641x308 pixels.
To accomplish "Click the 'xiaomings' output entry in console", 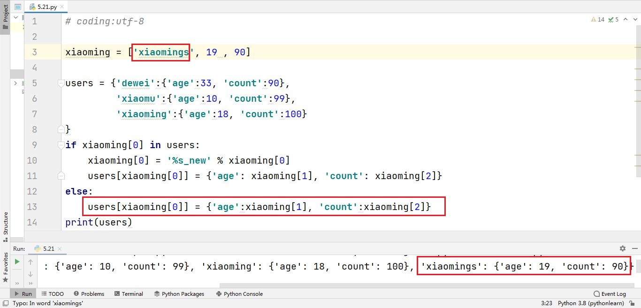I will tap(524, 266).
